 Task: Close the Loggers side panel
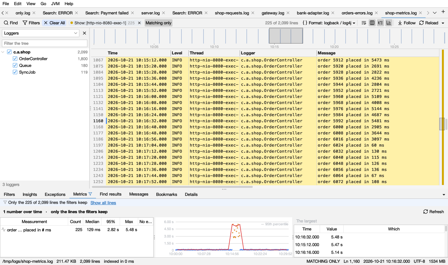click(x=84, y=33)
